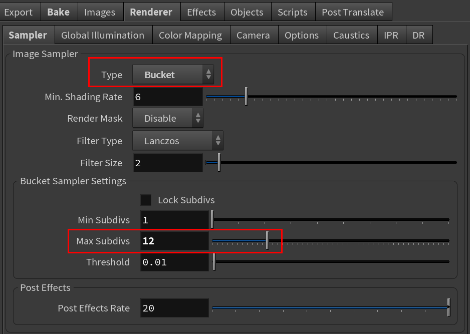
Task: Click the Filter Type label
Action: 100,141
